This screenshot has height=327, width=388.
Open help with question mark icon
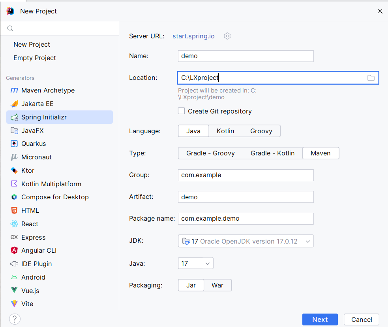pyautogui.click(x=15, y=319)
